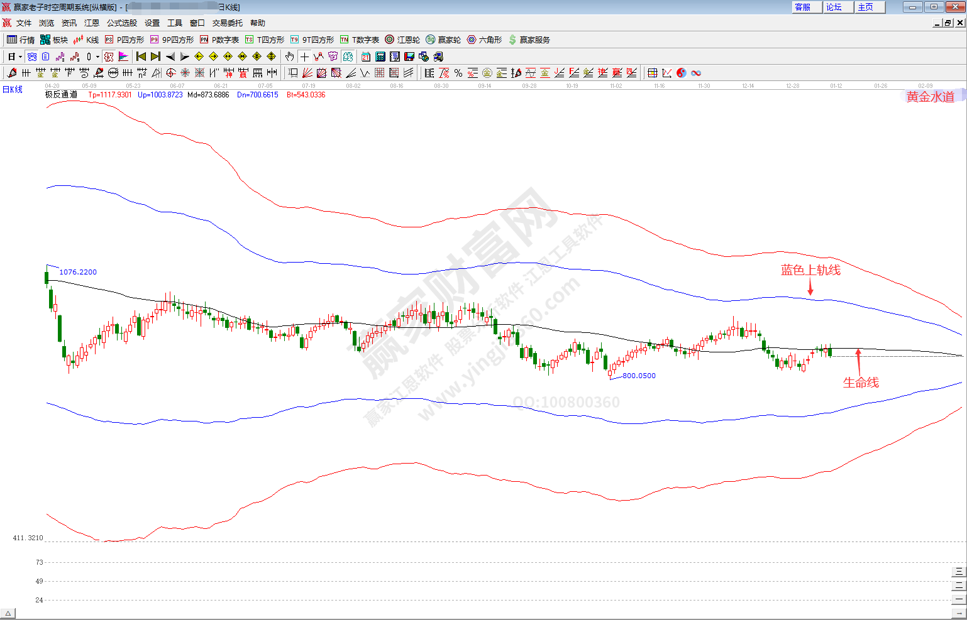Image resolution: width=967 pixels, height=620 pixels.
Task: Click the 黄金水道 label on chart
Action: (931, 97)
